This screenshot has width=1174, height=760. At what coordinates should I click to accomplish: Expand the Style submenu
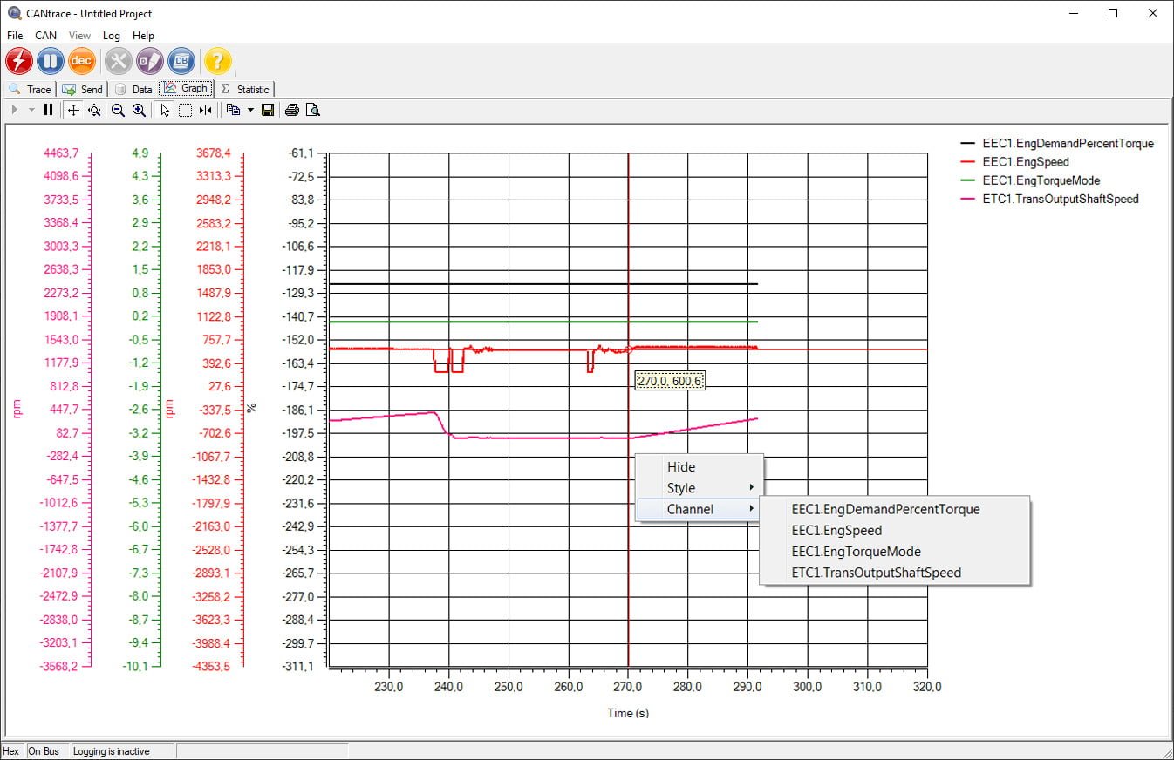[x=700, y=488]
